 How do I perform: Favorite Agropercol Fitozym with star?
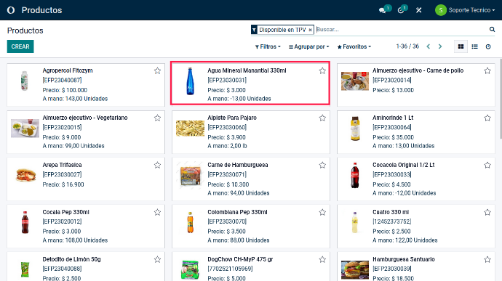tap(157, 70)
